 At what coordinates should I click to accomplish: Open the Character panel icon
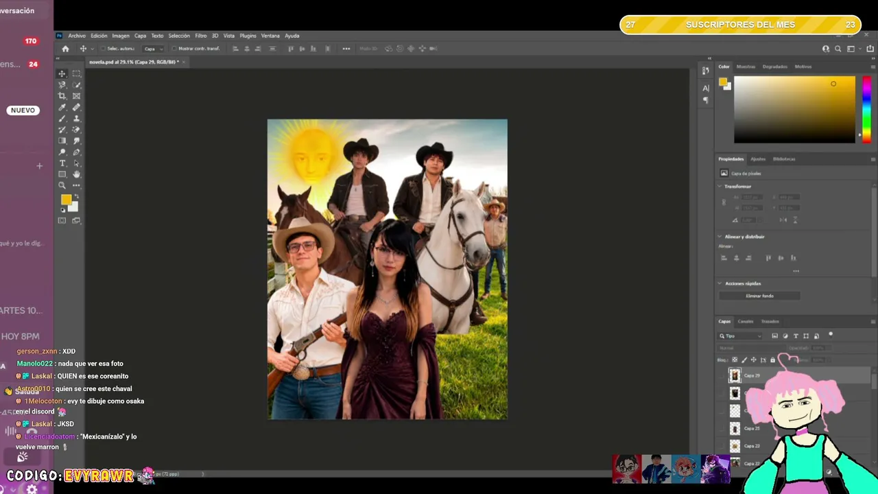(706, 88)
